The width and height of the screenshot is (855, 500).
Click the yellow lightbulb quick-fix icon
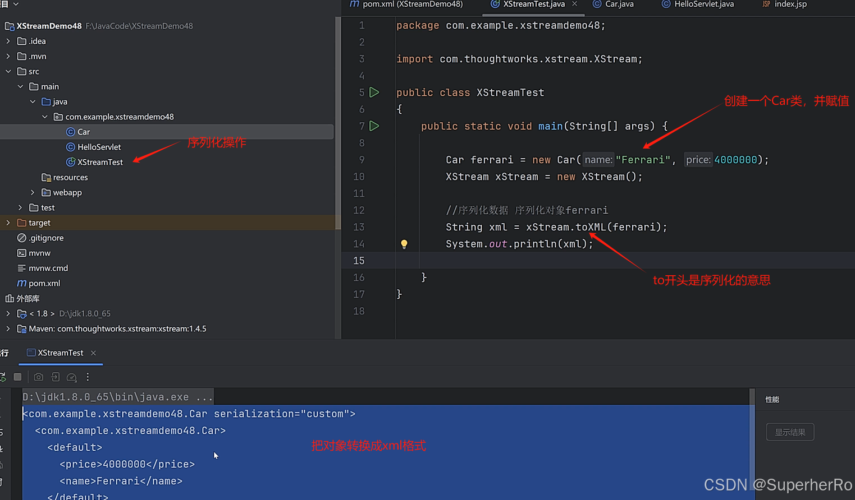[404, 244]
